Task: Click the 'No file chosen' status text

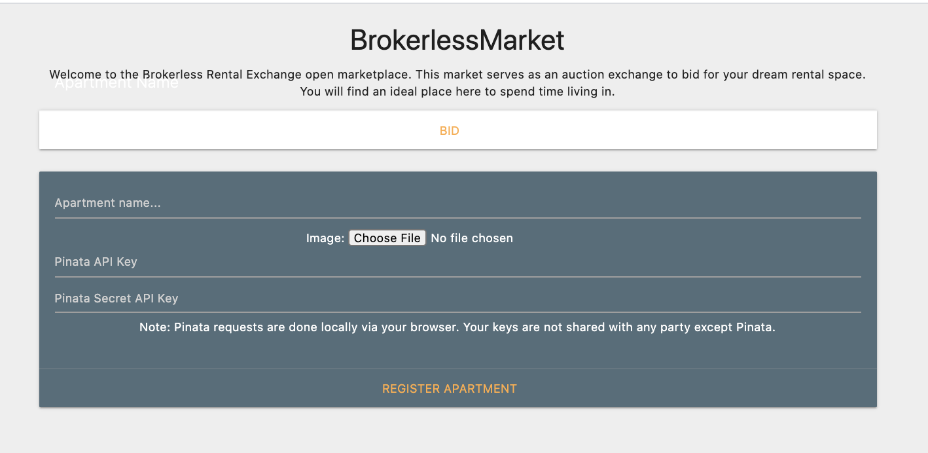Action: [x=472, y=238]
